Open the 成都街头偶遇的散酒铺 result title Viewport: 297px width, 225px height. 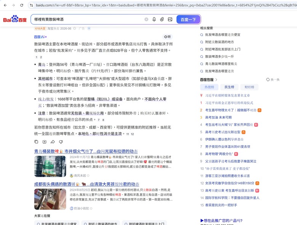(86, 184)
